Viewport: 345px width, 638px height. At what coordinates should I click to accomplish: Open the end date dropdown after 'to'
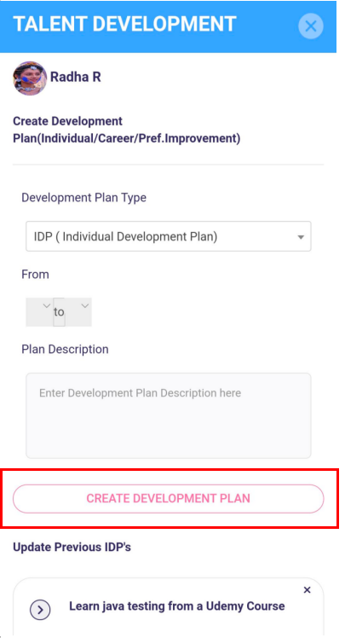coord(78,311)
